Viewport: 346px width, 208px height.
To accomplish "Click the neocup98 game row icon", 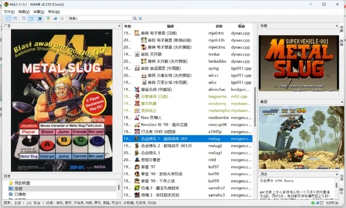I will click(x=137, y=125).
